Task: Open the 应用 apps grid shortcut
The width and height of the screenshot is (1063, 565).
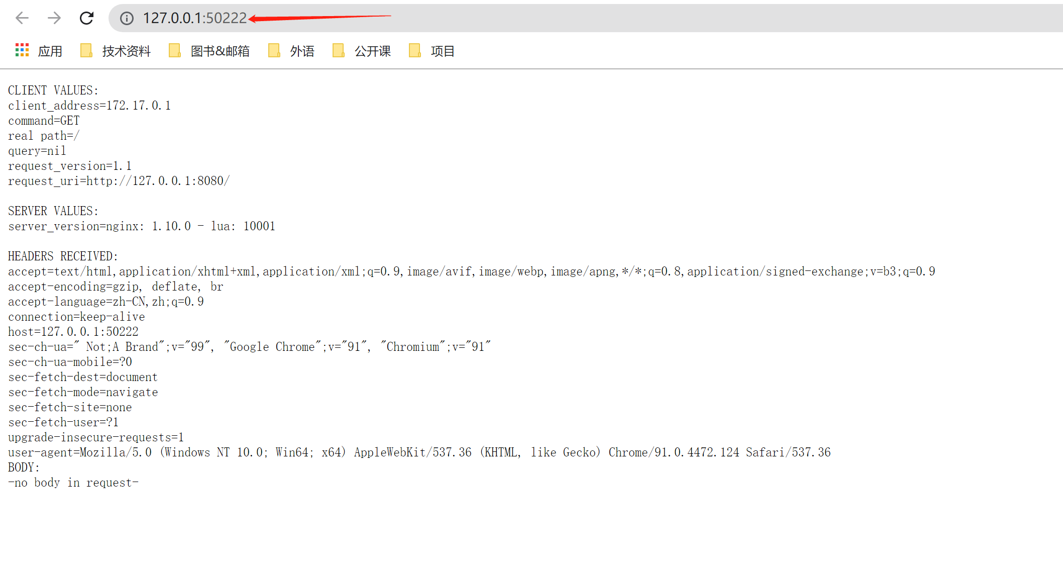Action: tap(22, 50)
